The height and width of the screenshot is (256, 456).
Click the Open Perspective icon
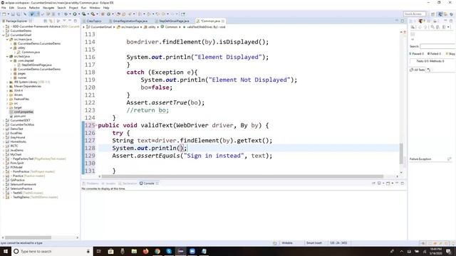click(432, 14)
